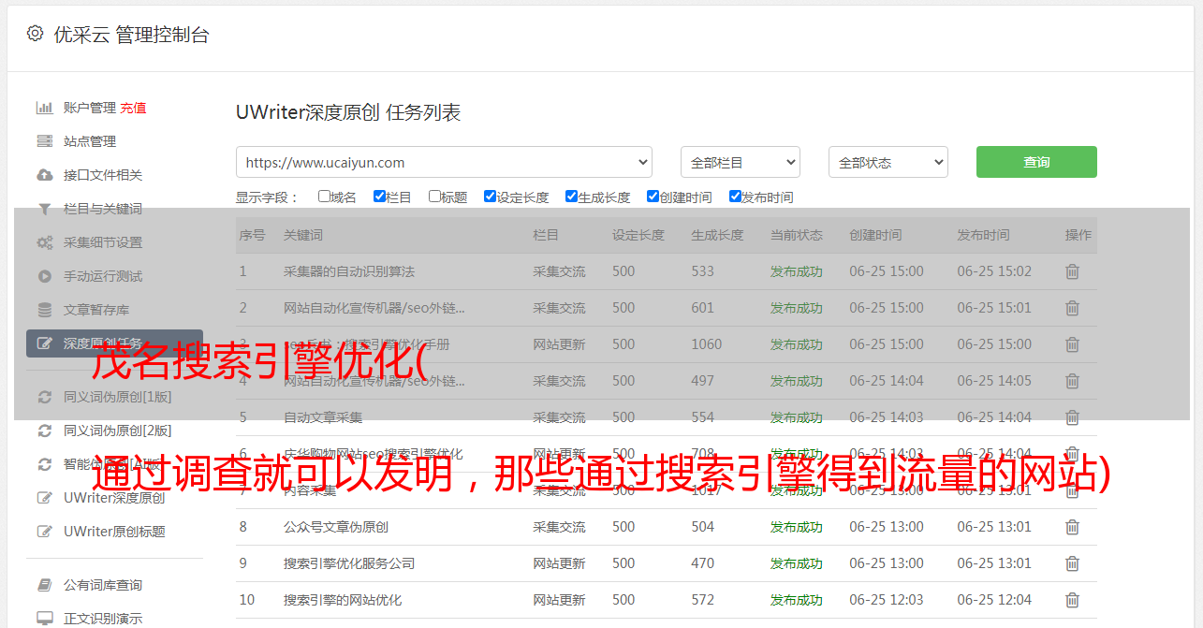Click keyword 搜索引擎优化服务公司

349,563
